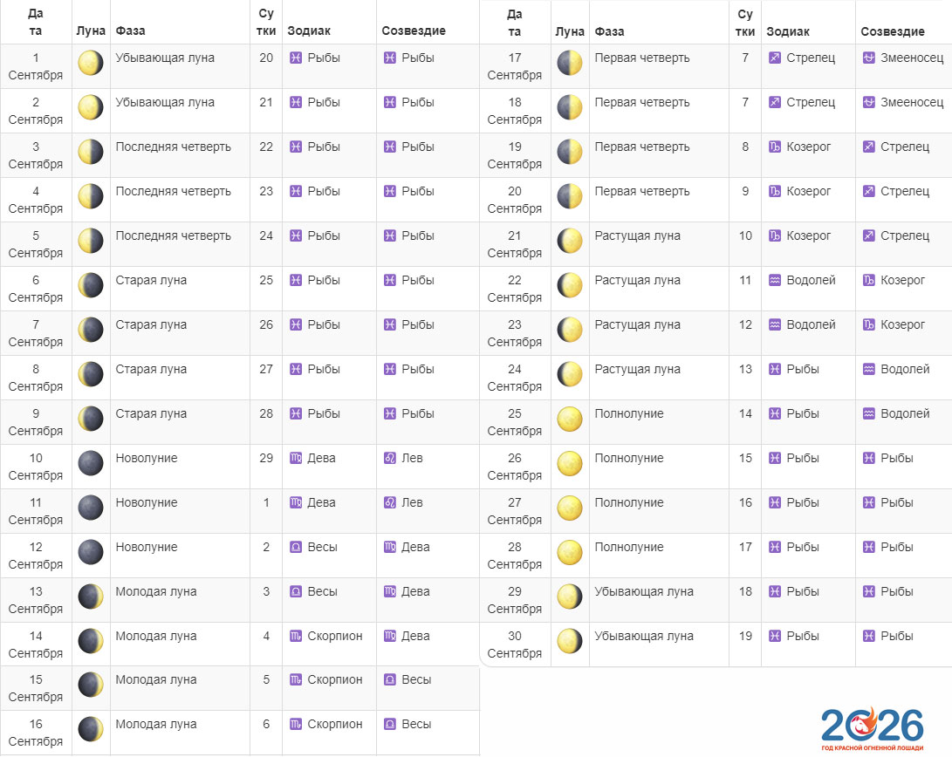Click the Лев constellation symbol on 11 Сентября
Viewport: 952px width, 757px height.
tap(390, 502)
